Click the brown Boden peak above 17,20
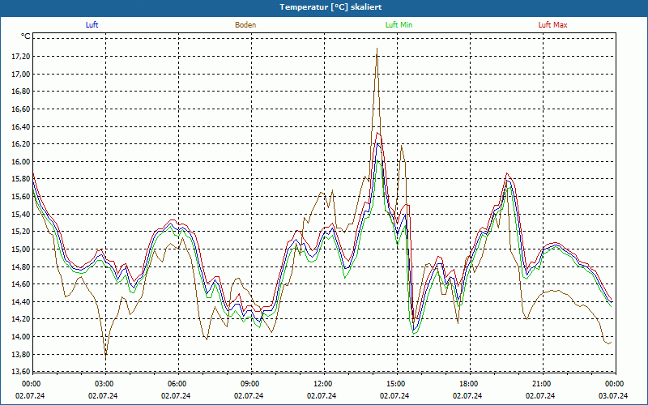648x405 pixels. coord(377,49)
